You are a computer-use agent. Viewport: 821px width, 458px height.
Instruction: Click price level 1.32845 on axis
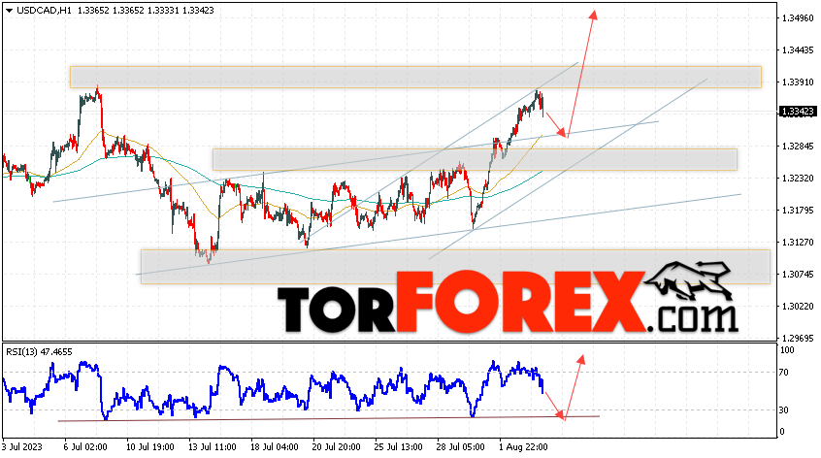[x=798, y=147]
